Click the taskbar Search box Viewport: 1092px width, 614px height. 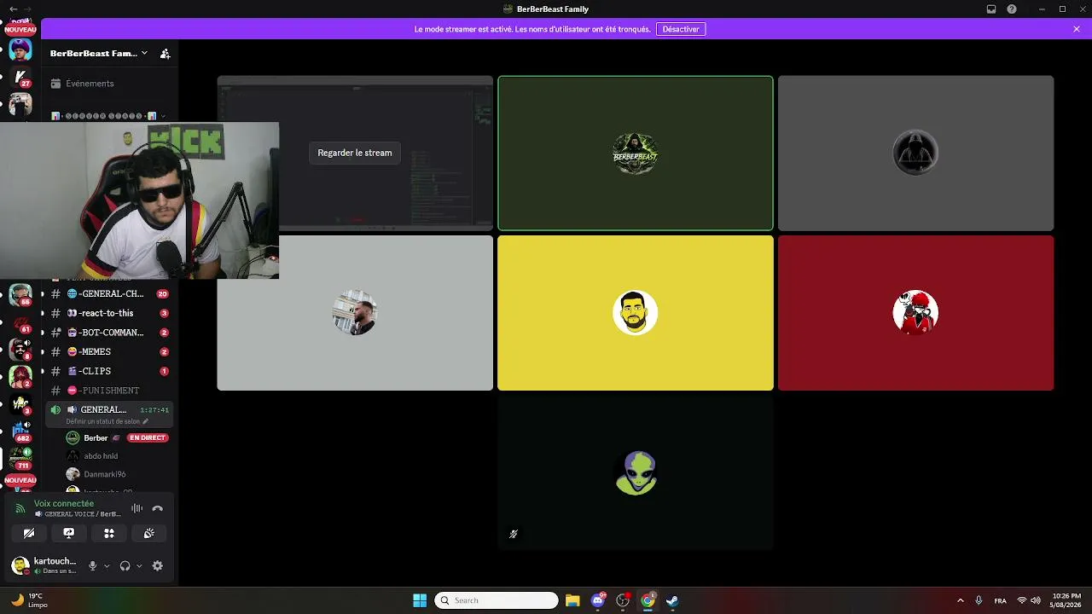497,600
